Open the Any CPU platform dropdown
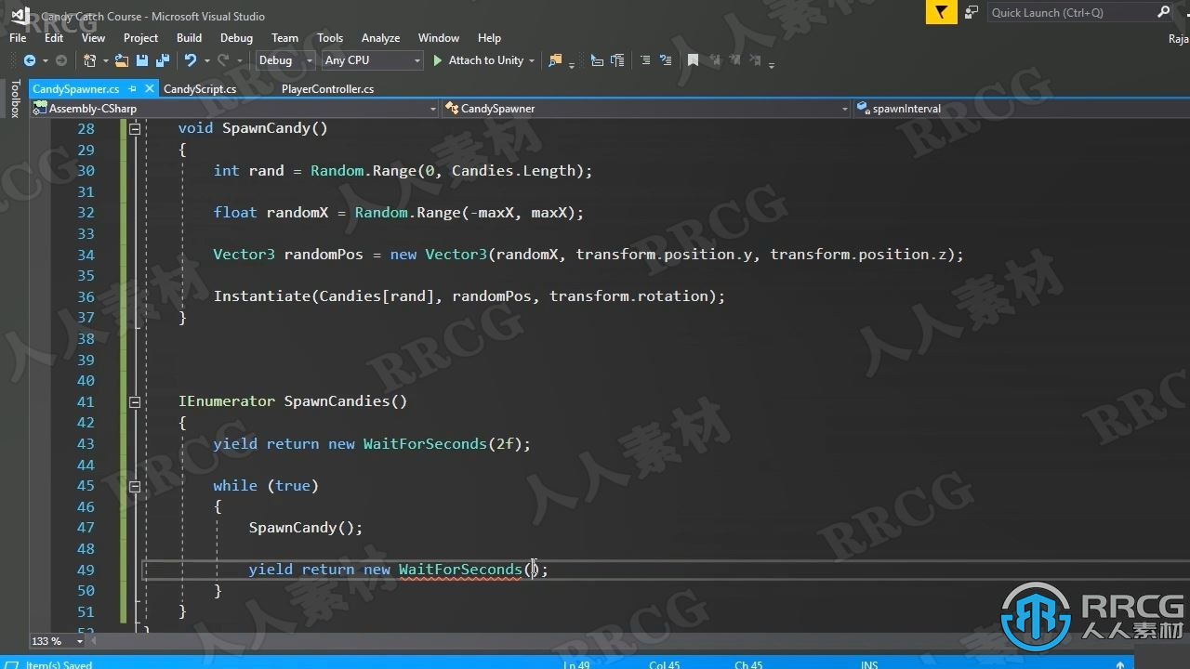The image size is (1190, 669). [x=372, y=60]
